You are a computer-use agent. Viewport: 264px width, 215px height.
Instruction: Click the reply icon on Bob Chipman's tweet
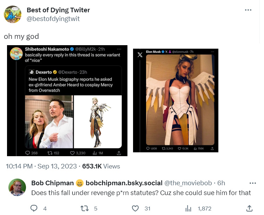pyautogui.click(x=34, y=208)
